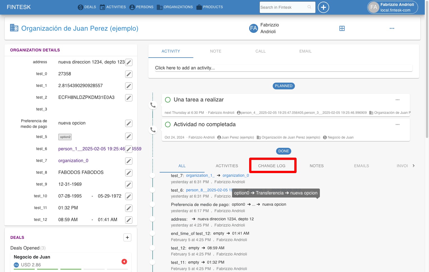
Task: Add a new deal with plus icon
Action: [127, 237]
